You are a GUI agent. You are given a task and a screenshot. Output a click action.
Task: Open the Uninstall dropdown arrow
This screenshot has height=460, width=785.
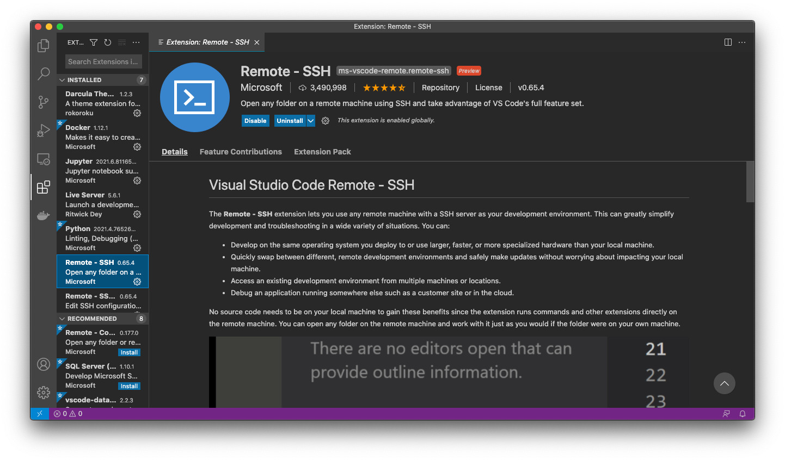311,121
